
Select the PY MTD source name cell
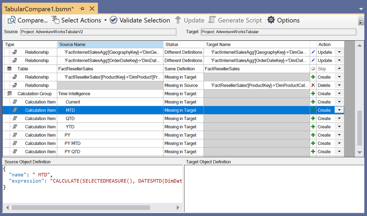coord(110,143)
